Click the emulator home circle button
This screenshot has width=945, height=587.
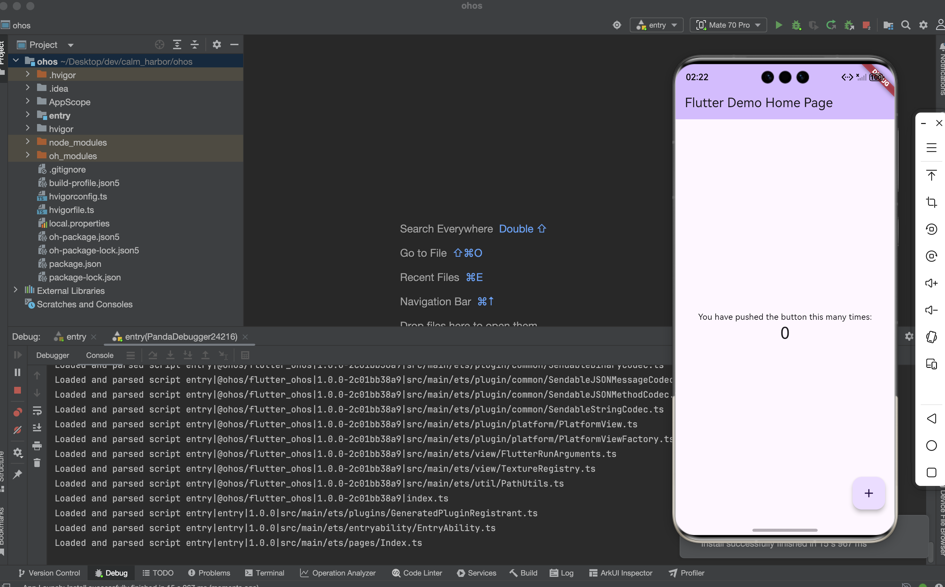(931, 445)
